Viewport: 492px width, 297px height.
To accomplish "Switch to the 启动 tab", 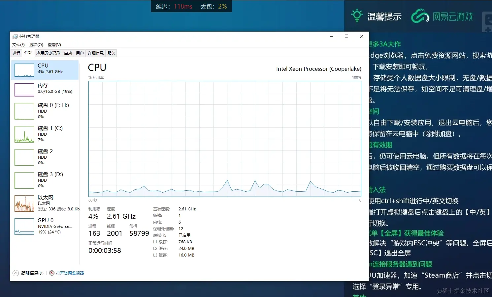I will 68,53.
